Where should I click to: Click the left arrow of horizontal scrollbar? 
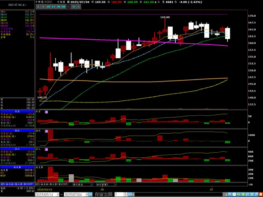point(134,195)
